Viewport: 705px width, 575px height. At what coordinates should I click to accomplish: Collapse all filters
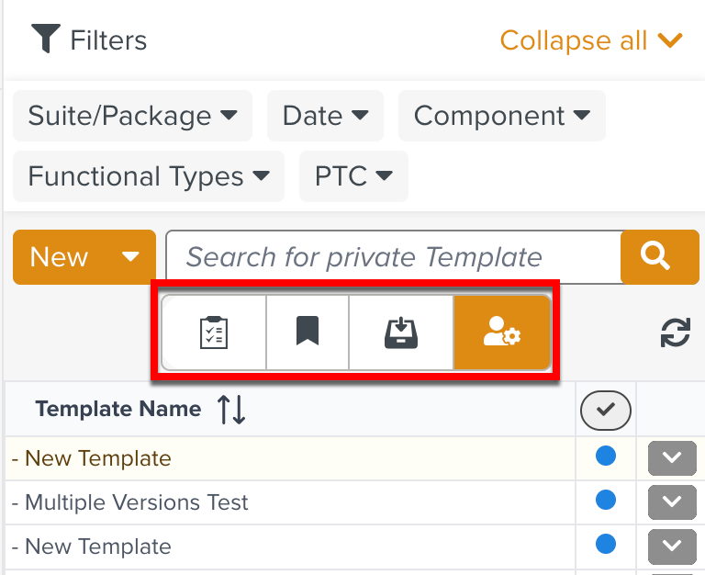click(591, 40)
